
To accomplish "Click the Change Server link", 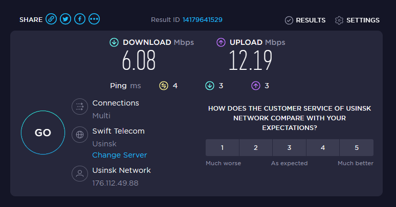I will tap(119, 155).
